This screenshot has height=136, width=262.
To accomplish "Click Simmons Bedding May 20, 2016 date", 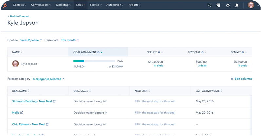I will 205,101.
